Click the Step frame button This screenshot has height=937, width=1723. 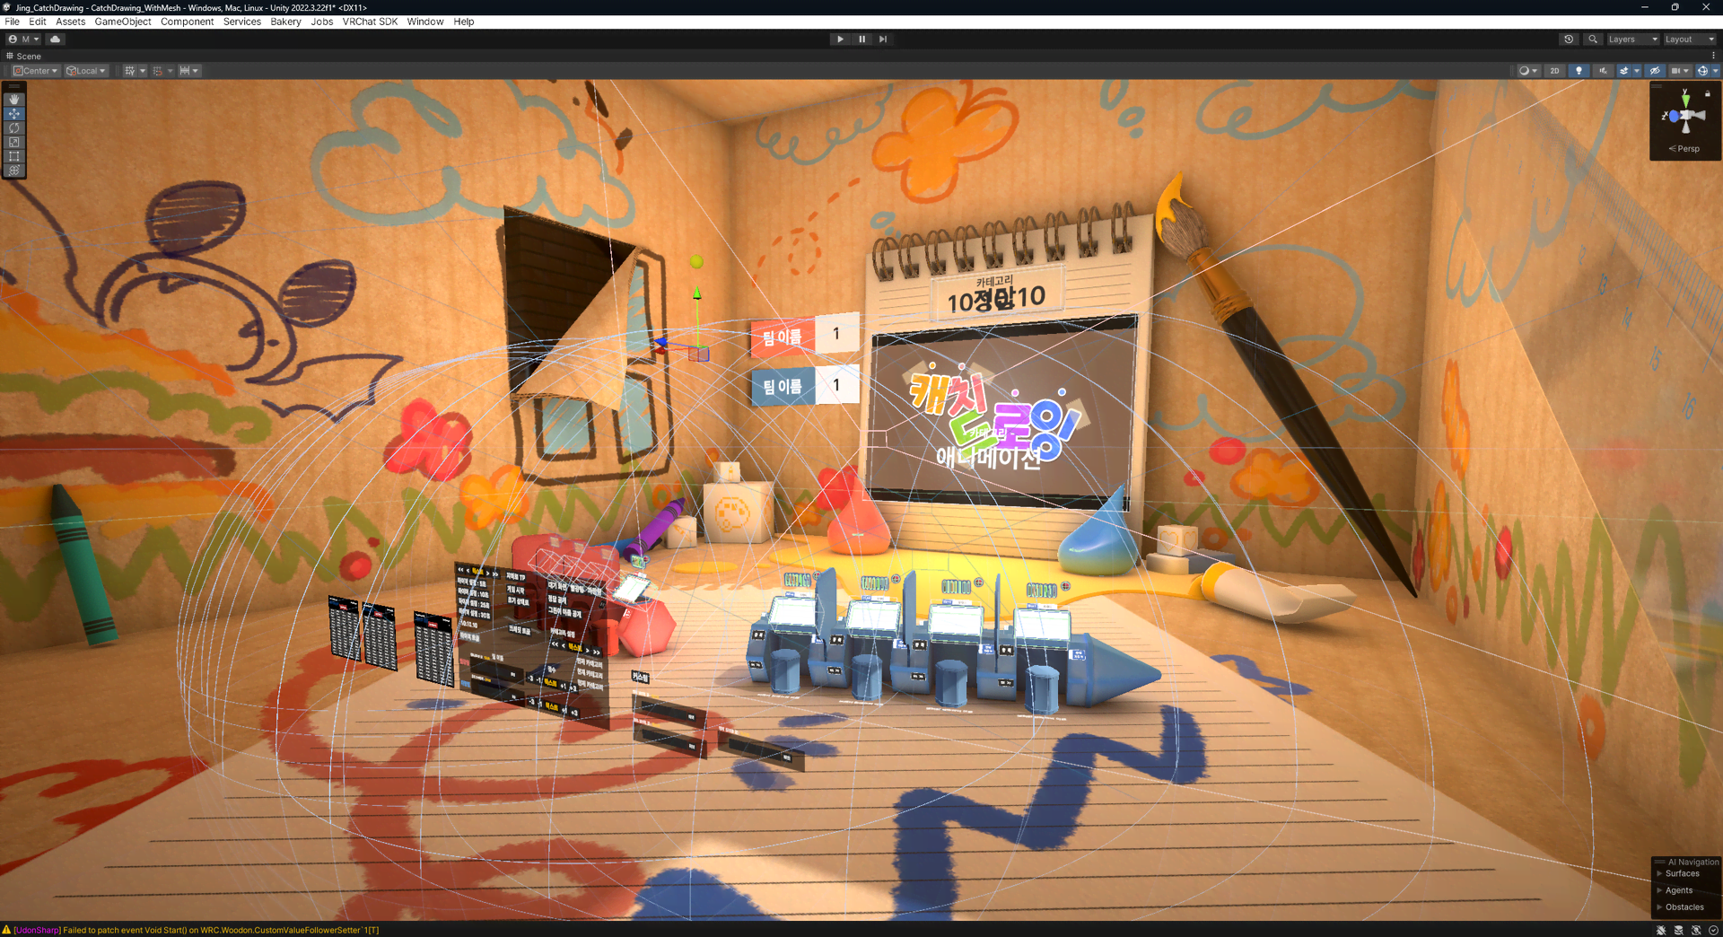click(883, 39)
